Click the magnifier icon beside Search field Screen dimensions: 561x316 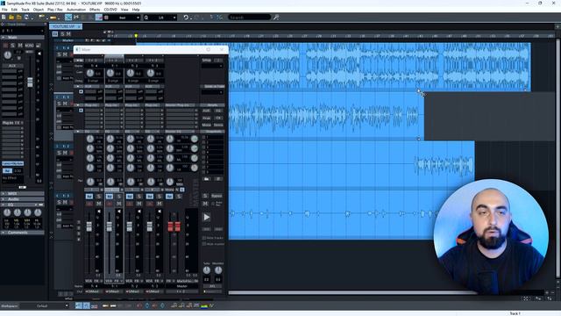pyautogui.click(x=276, y=18)
